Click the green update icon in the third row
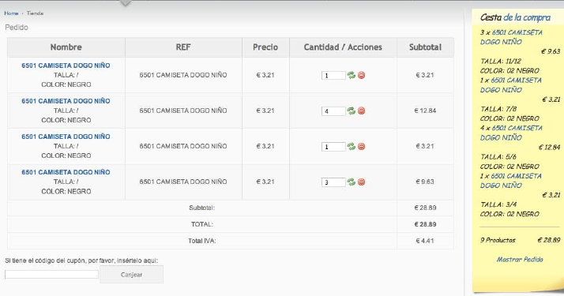The image size is (564, 296). (x=351, y=146)
